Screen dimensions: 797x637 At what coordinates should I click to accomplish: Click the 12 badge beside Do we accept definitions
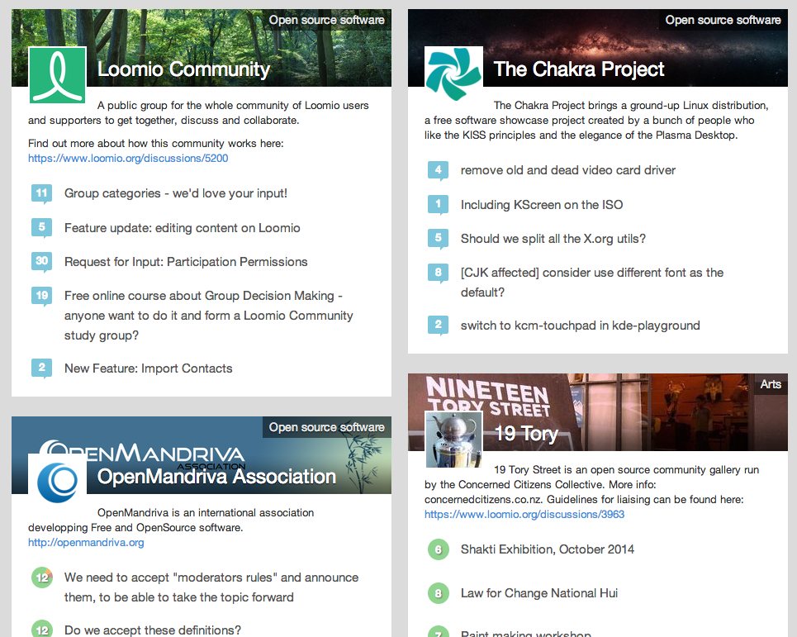41,630
